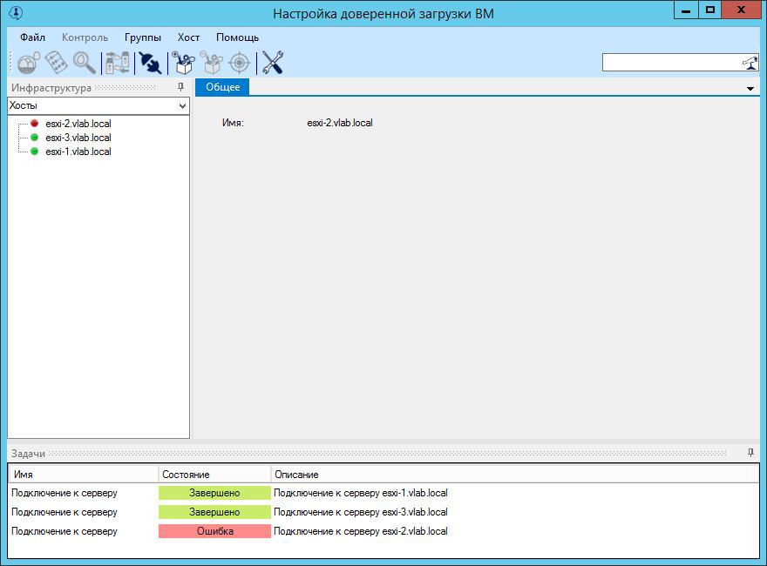Click host name value esxi-2.vlab.local in Общее
767x566 pixels.
point(339,123)
